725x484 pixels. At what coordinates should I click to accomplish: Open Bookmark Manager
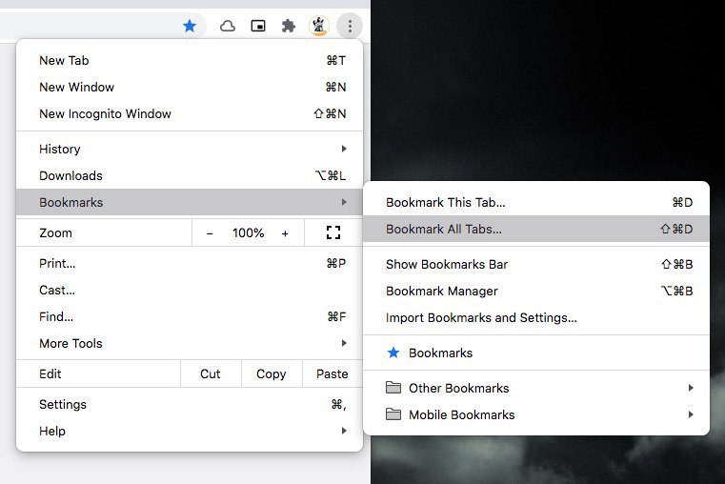tap(536, 292)
